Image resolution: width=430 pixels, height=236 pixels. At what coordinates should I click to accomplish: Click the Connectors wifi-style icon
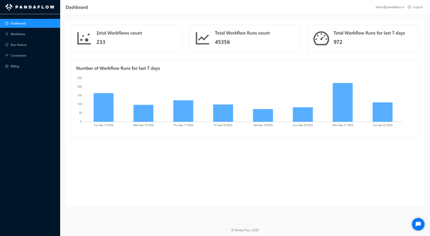pyautogui.click(x=7, y=55)
